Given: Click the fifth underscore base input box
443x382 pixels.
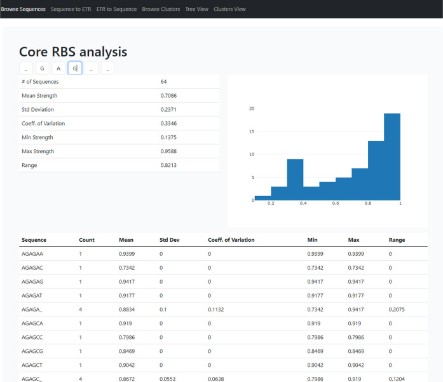Looking at the screenshot, I should pos(92,69).
